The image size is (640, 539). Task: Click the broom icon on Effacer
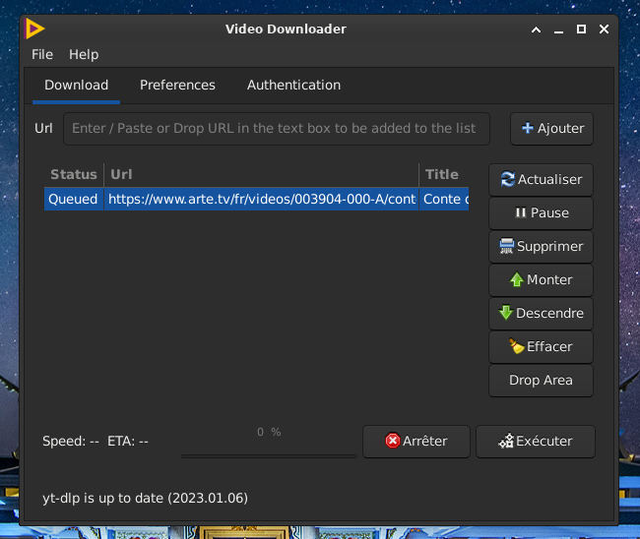(517, 347)
